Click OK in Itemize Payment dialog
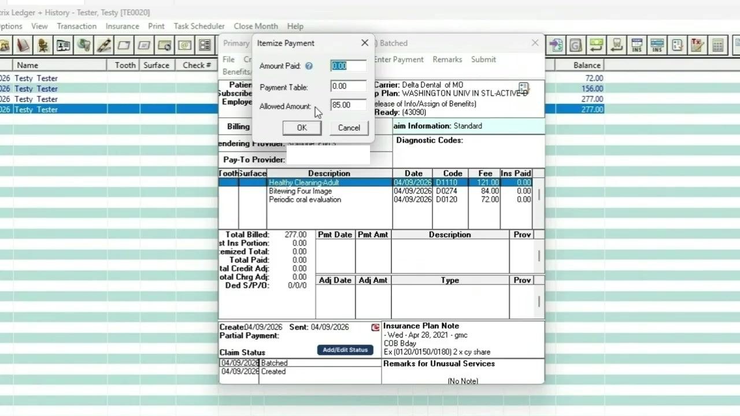Screen dimensions: 740x416 coord(302,128)
